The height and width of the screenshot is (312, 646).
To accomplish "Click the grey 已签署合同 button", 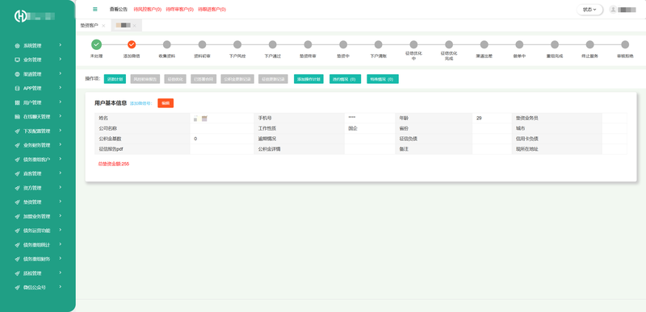I will click(x=203, y=79).
